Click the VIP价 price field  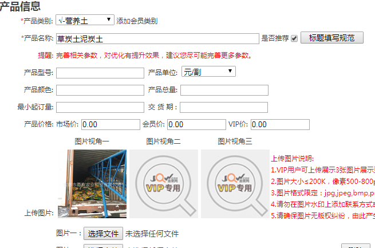click(x=280, y=125)
